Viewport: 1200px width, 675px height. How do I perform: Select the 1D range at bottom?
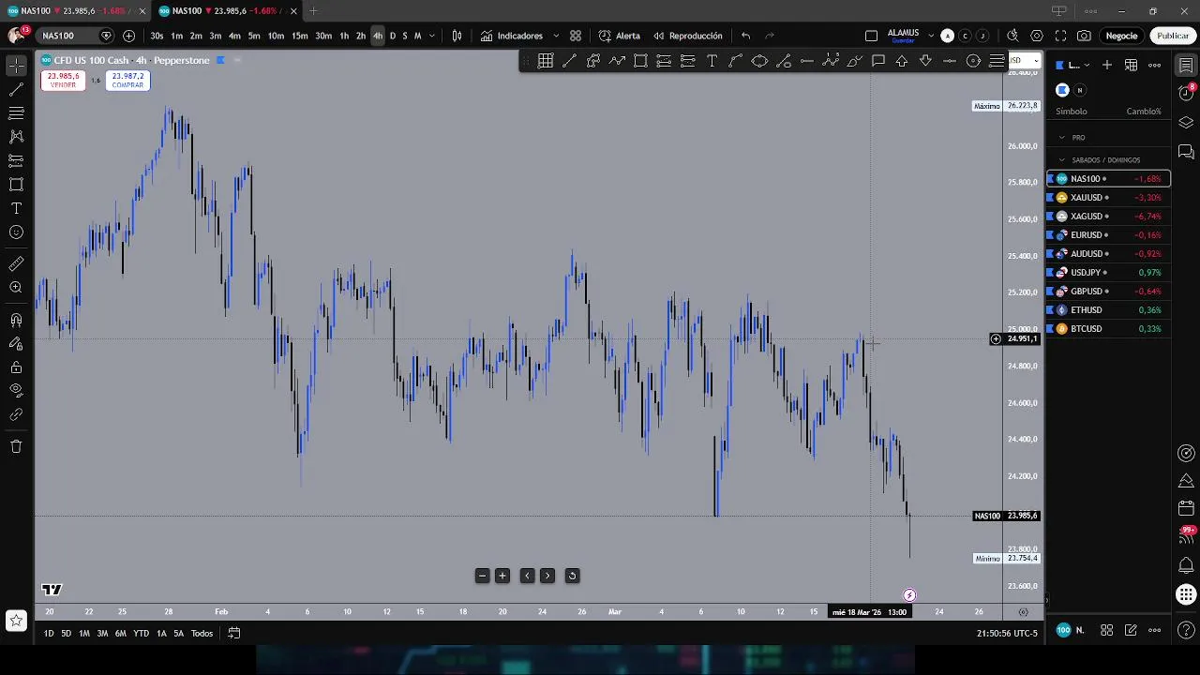click(x=49, y=633)
